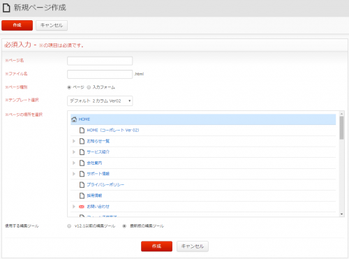Viewport: 349px width, 259px height.
Task: Select 採用情報 in page tree
Action: [94, 195]
